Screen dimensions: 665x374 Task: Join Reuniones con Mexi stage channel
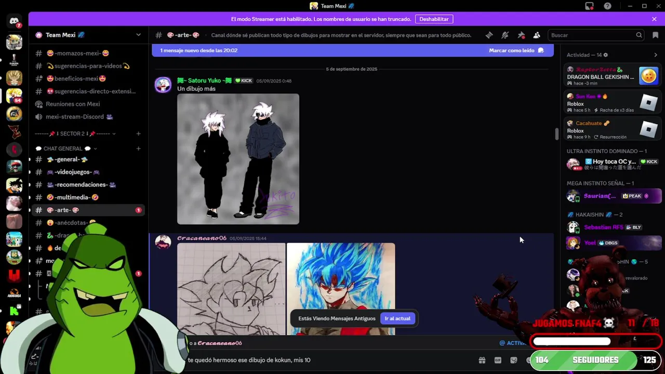tap(88, 104)
